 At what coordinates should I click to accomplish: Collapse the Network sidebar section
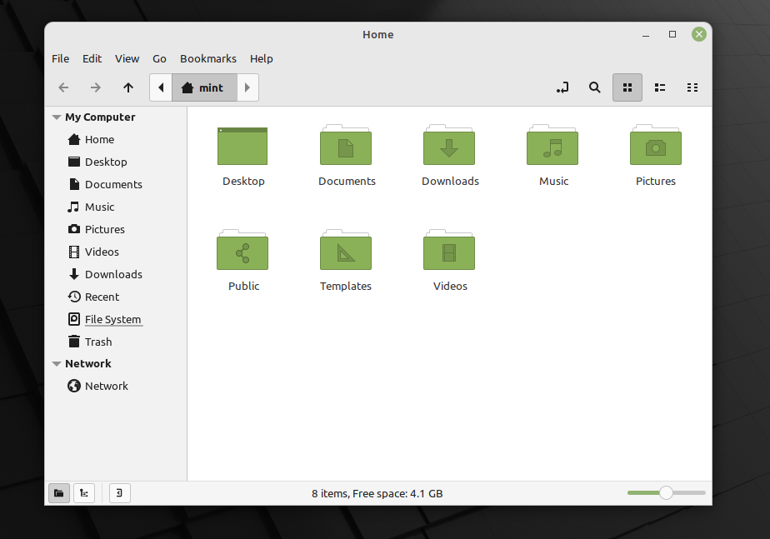click(x=57, y=364)
